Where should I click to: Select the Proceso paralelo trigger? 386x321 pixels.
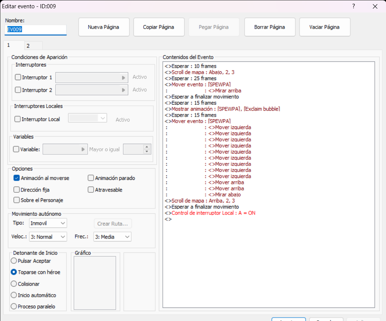click(x=14, y=306)
